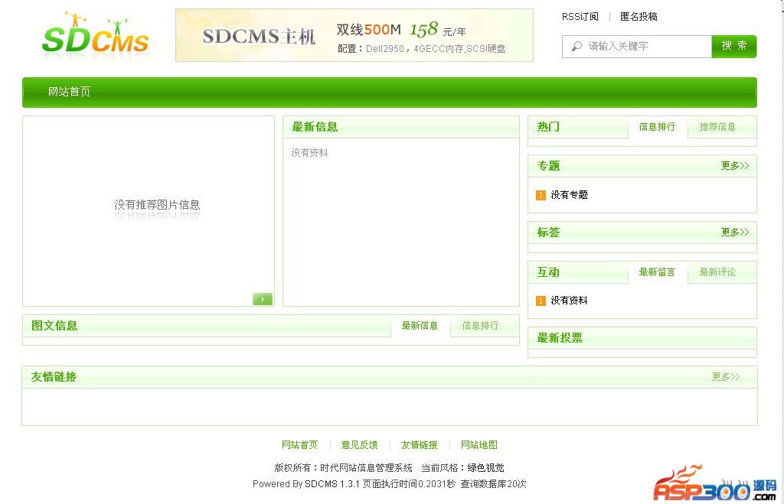Image resolution: width=784 pixels, height=504 pixels.
Task: Switch to 最新留言 tab in 互动 panel
Action: pyautogui.click(x=657, y=272)
